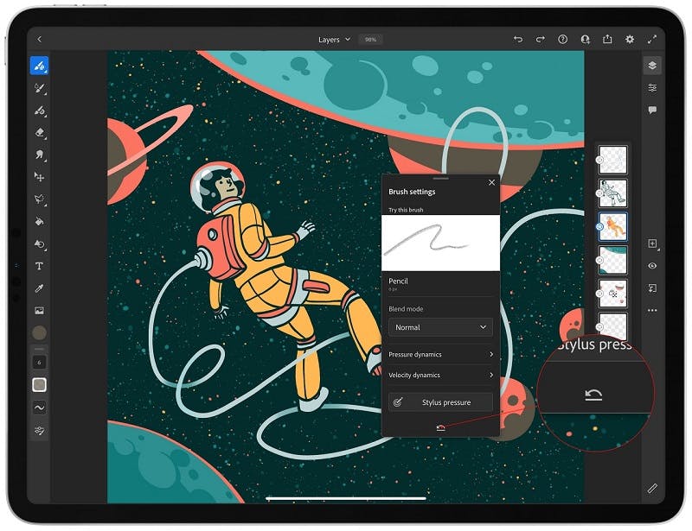692x531 pixels.
Task: Open the Blend mode dropdown showing Normal
Action: coord(440,327)
